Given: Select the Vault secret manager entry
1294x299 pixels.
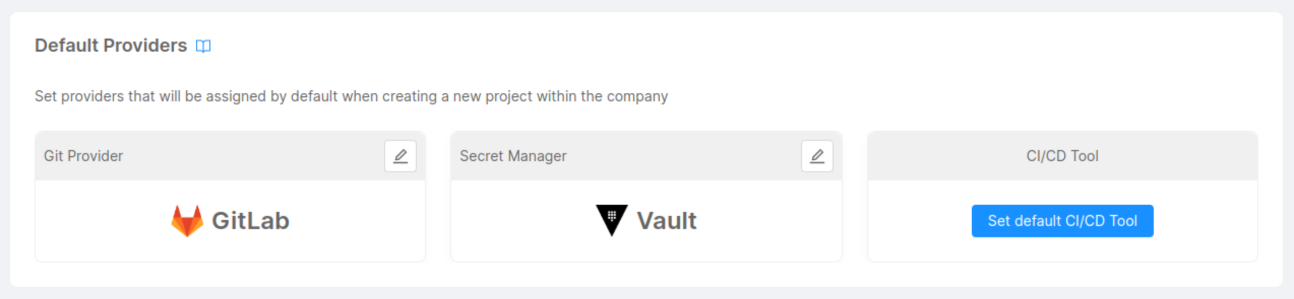Looking at the screenshot, I should (x=645, y=220).
